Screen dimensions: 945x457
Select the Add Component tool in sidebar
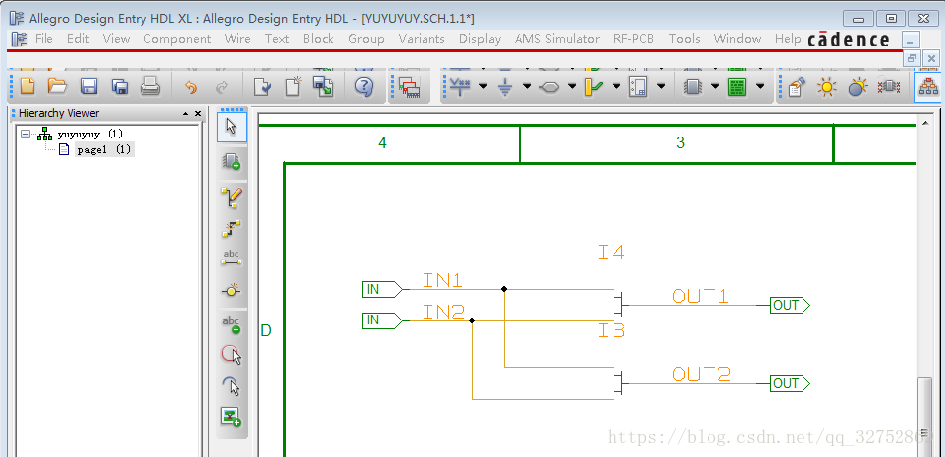(x=232, y=159)
